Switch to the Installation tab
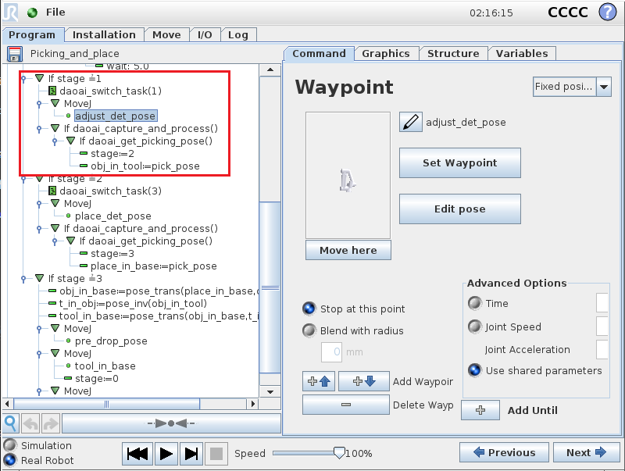This screenshot has height=471, width=625. [x=104, y=34]
